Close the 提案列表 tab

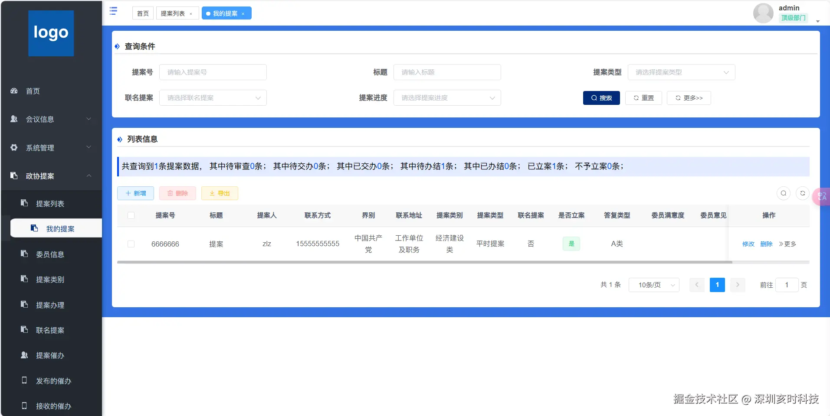(191, 14)
